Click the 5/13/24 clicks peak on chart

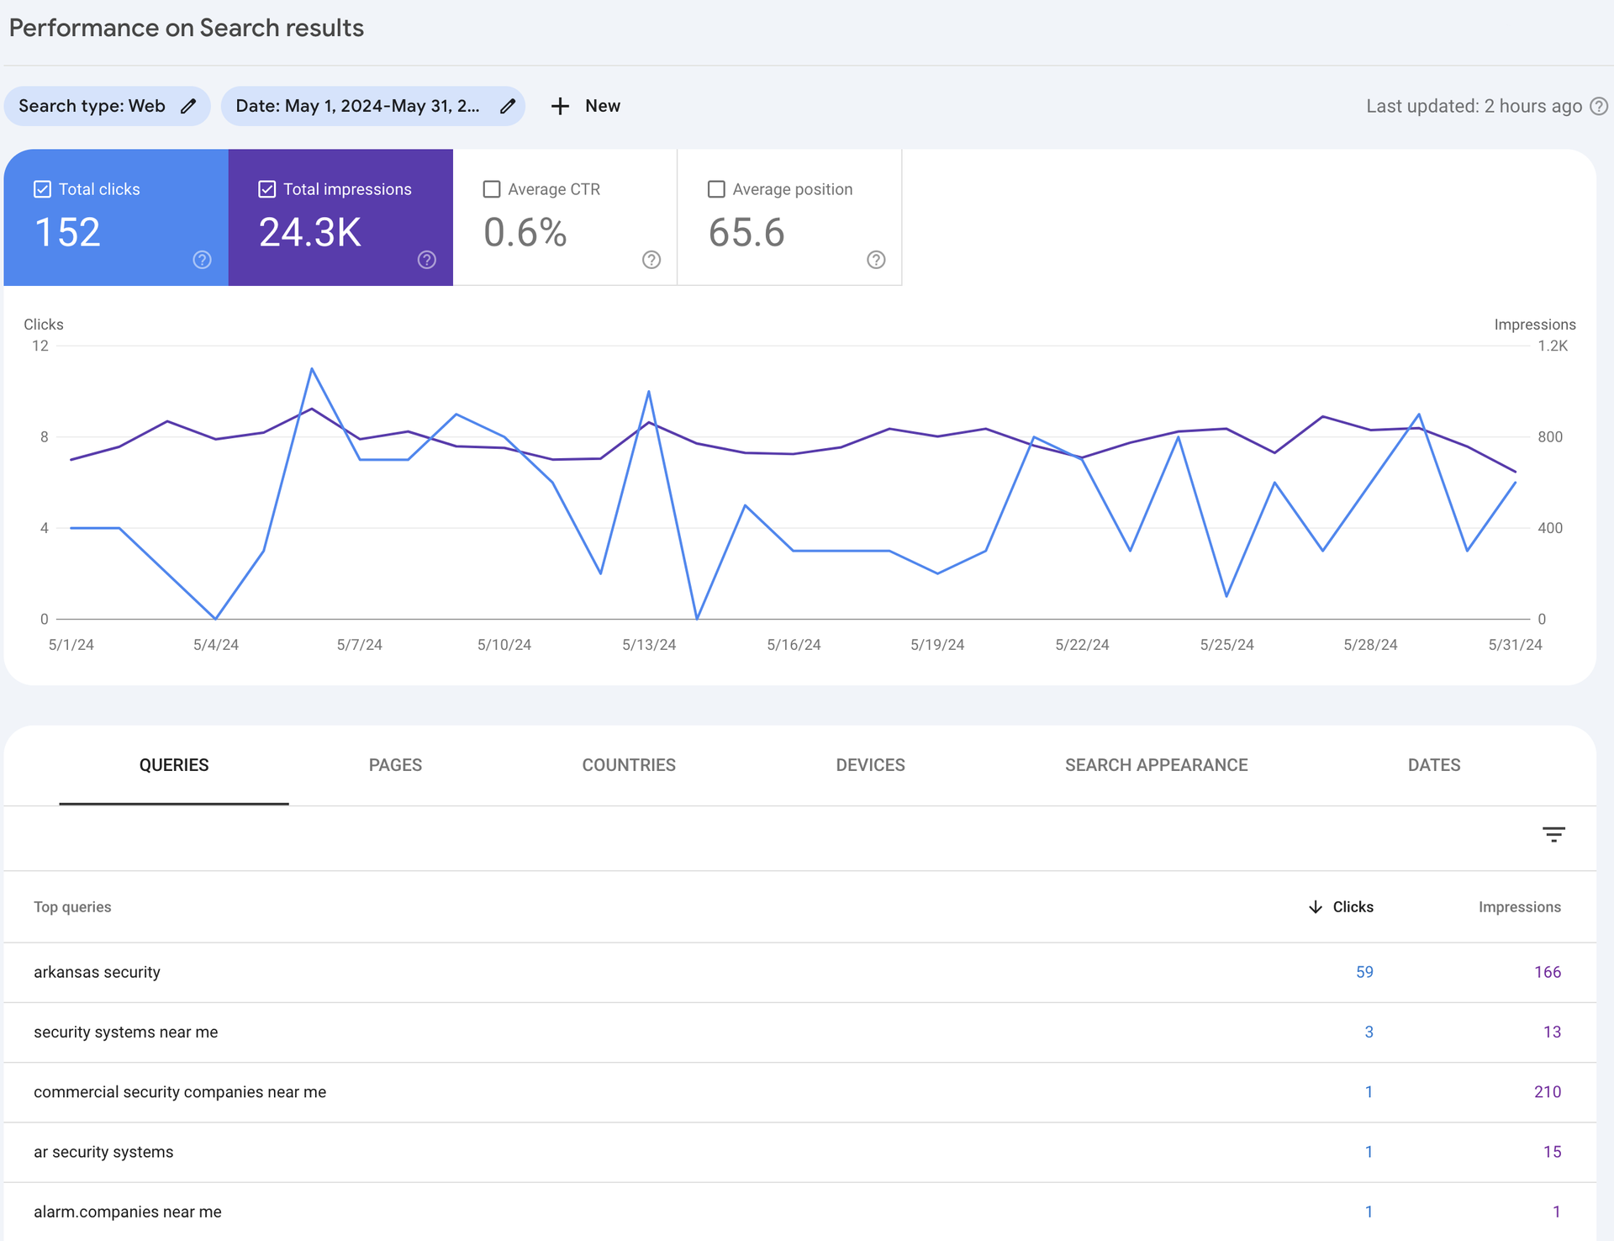(649, 392)
